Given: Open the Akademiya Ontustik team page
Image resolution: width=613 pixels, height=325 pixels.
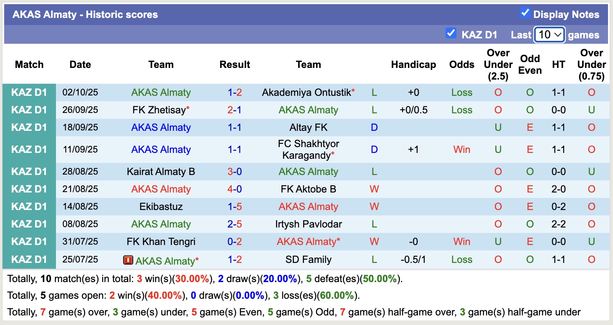Looking at the screenshot, I should click(305, 92).
